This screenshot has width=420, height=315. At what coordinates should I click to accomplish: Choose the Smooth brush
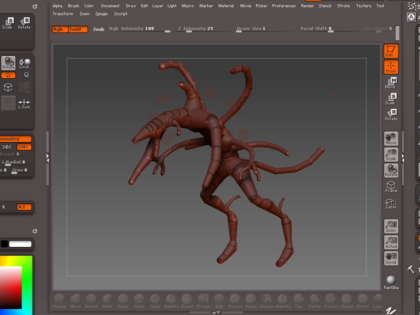91,301
